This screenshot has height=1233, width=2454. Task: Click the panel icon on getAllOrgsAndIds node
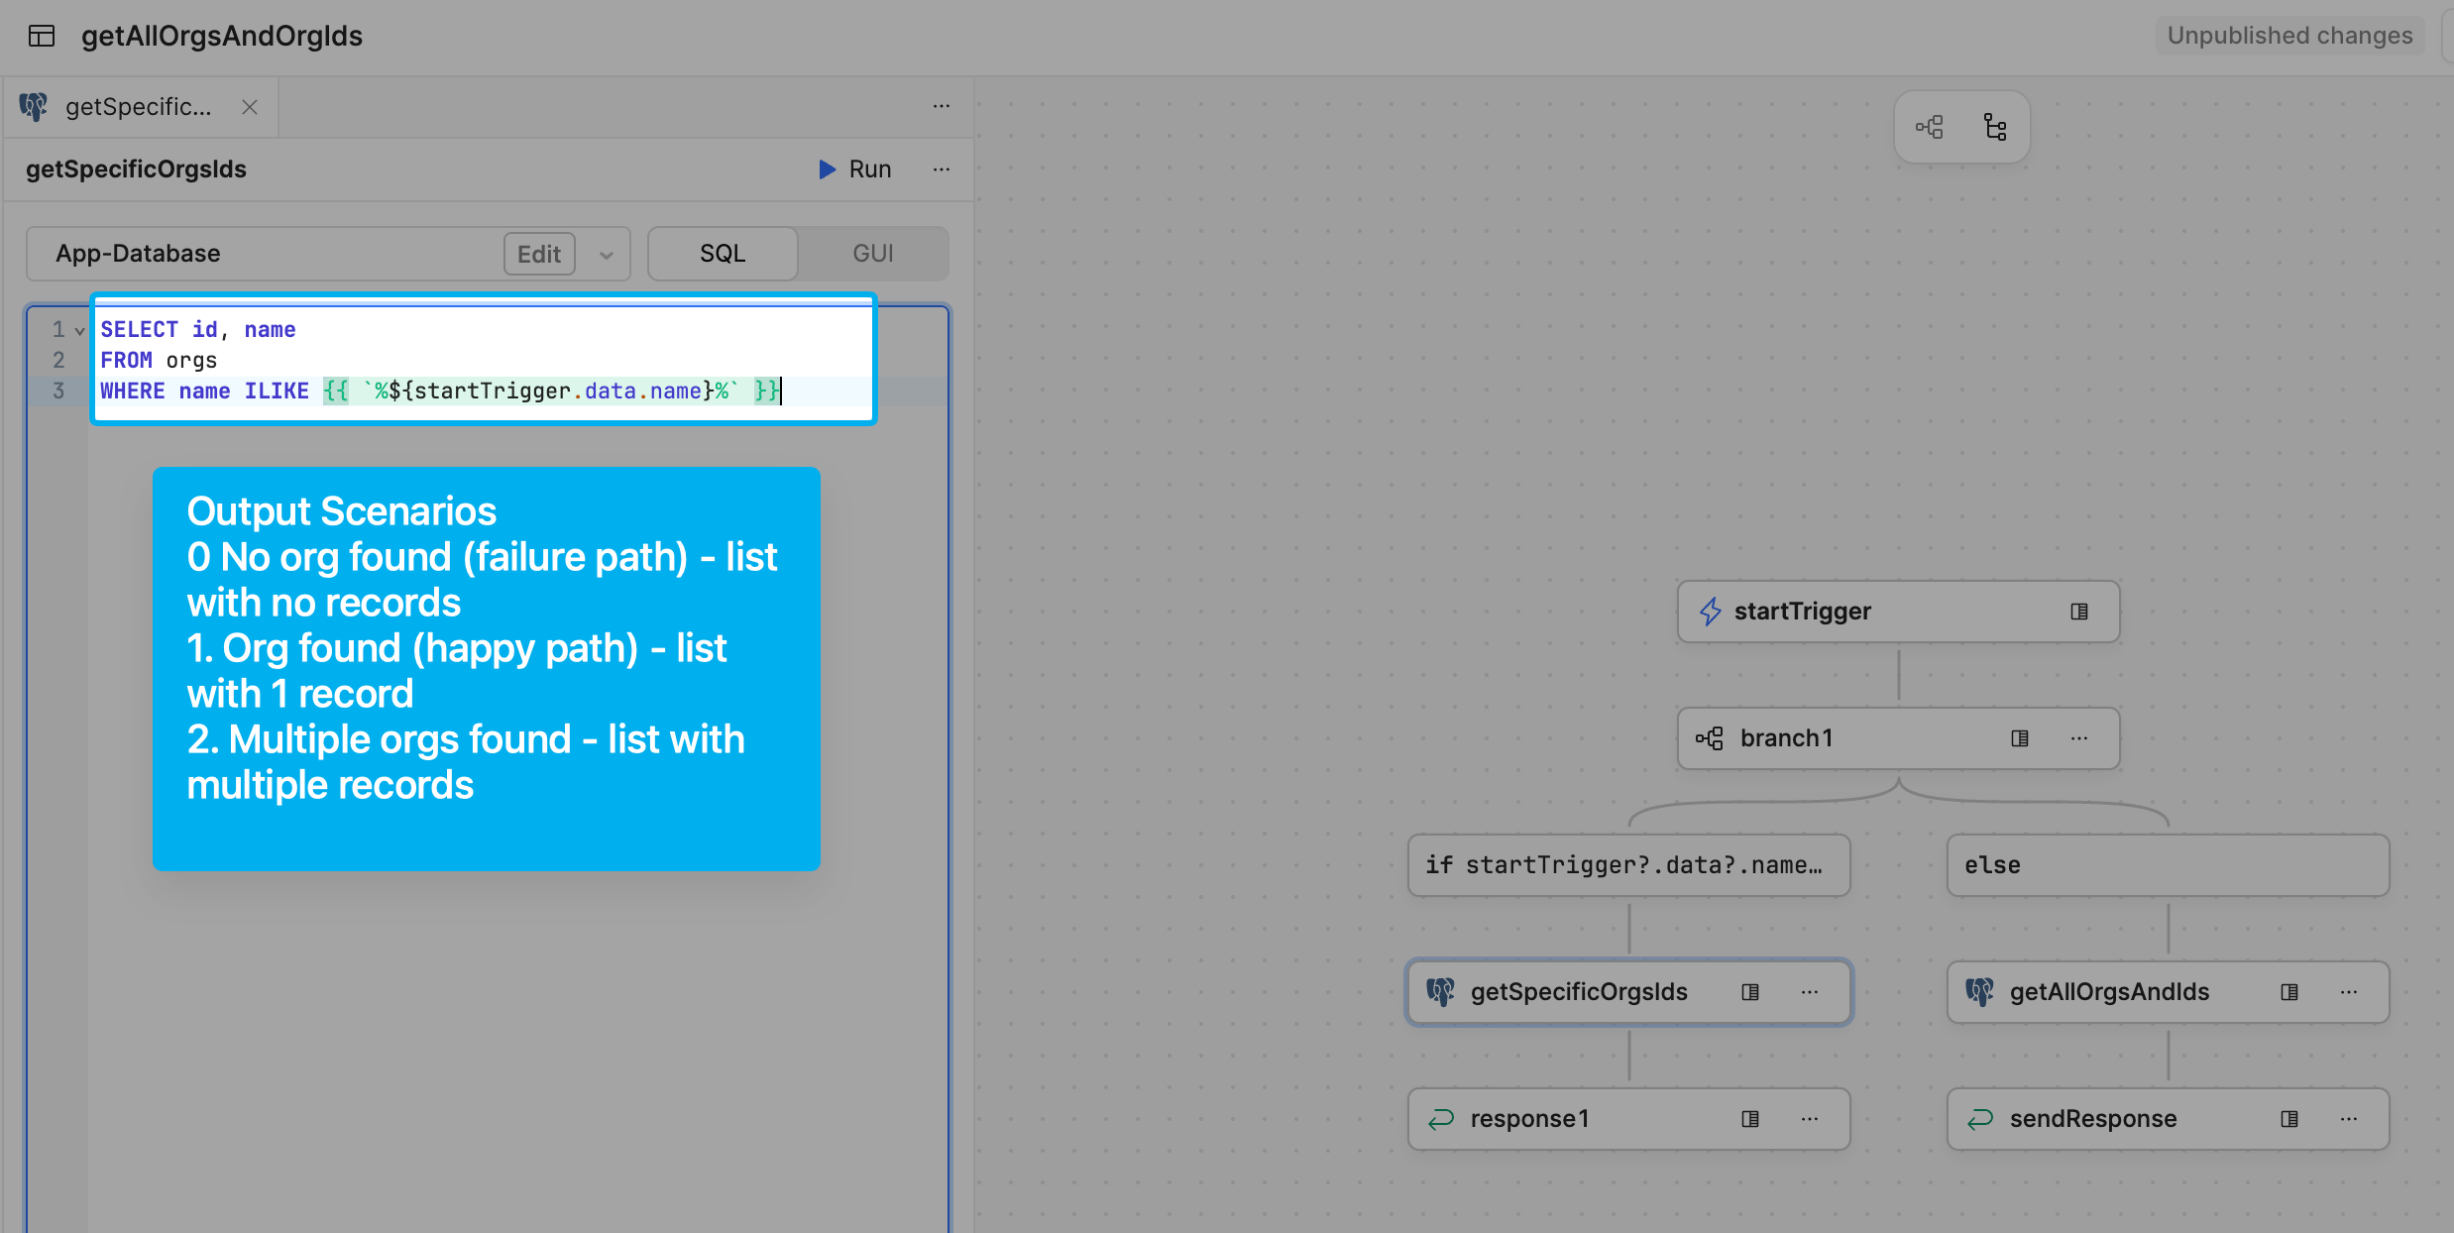coord(2289,992)
